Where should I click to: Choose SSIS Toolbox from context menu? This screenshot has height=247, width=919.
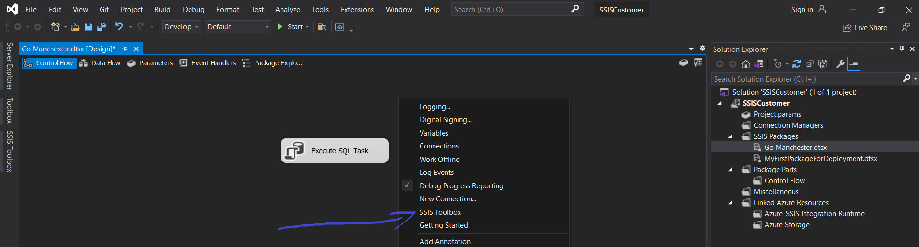[x=440, y=212]
